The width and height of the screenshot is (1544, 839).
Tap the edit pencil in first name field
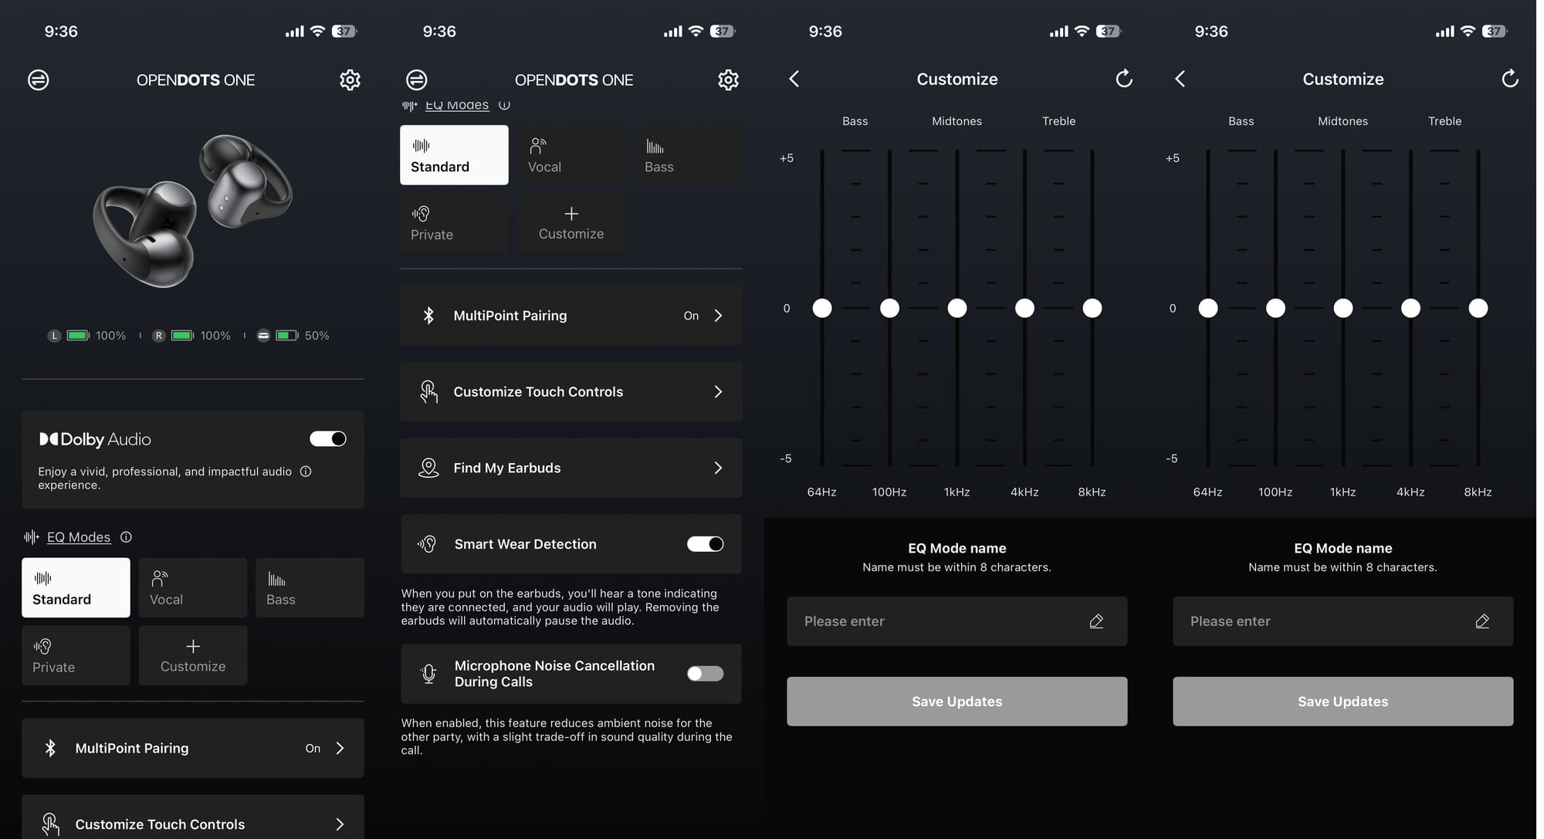pos(1096,621)
